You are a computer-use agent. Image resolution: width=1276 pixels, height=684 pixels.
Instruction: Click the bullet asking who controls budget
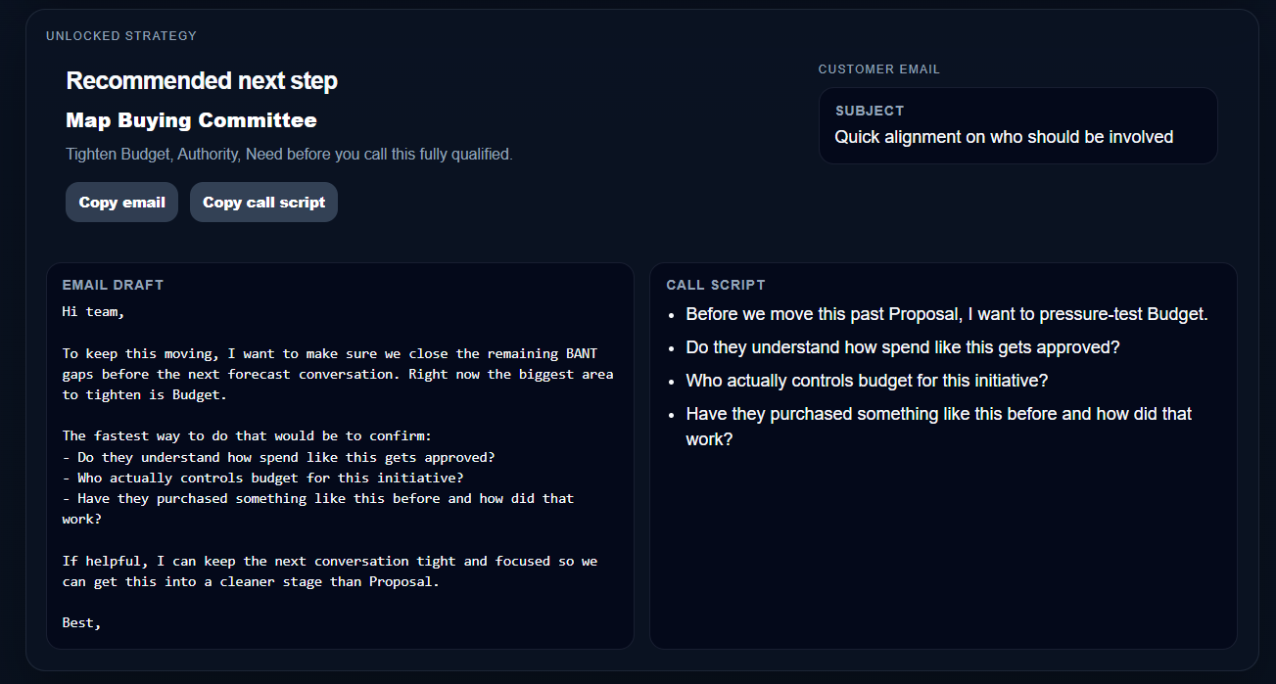point(868,380)
